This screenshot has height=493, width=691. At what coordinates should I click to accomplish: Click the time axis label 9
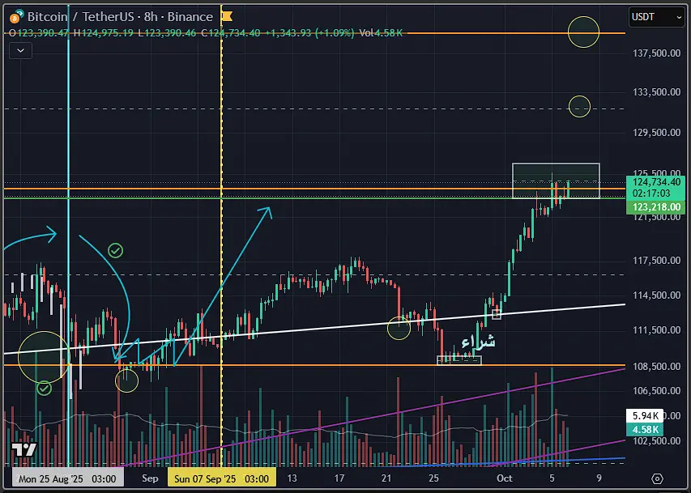(599, 478)
